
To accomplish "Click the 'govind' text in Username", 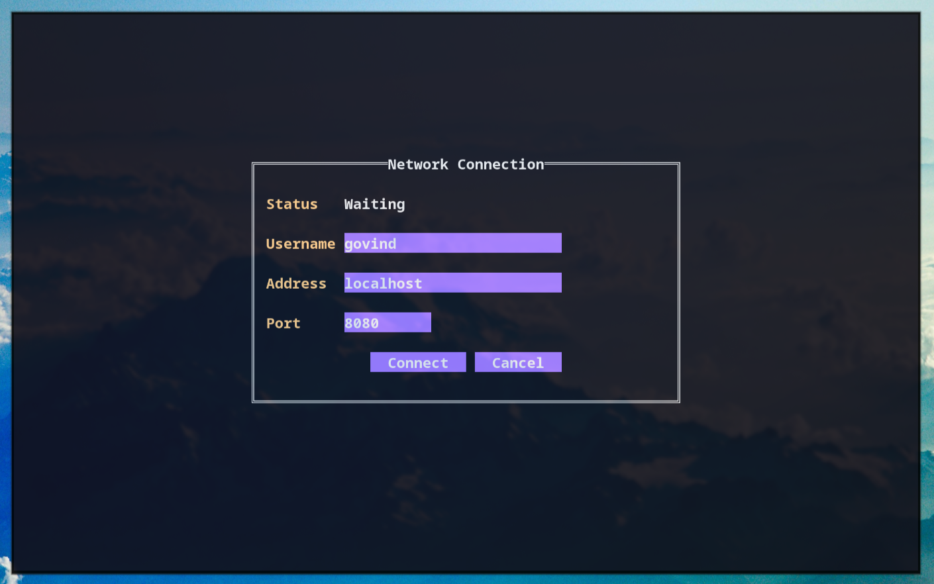I will coord(370,244).
